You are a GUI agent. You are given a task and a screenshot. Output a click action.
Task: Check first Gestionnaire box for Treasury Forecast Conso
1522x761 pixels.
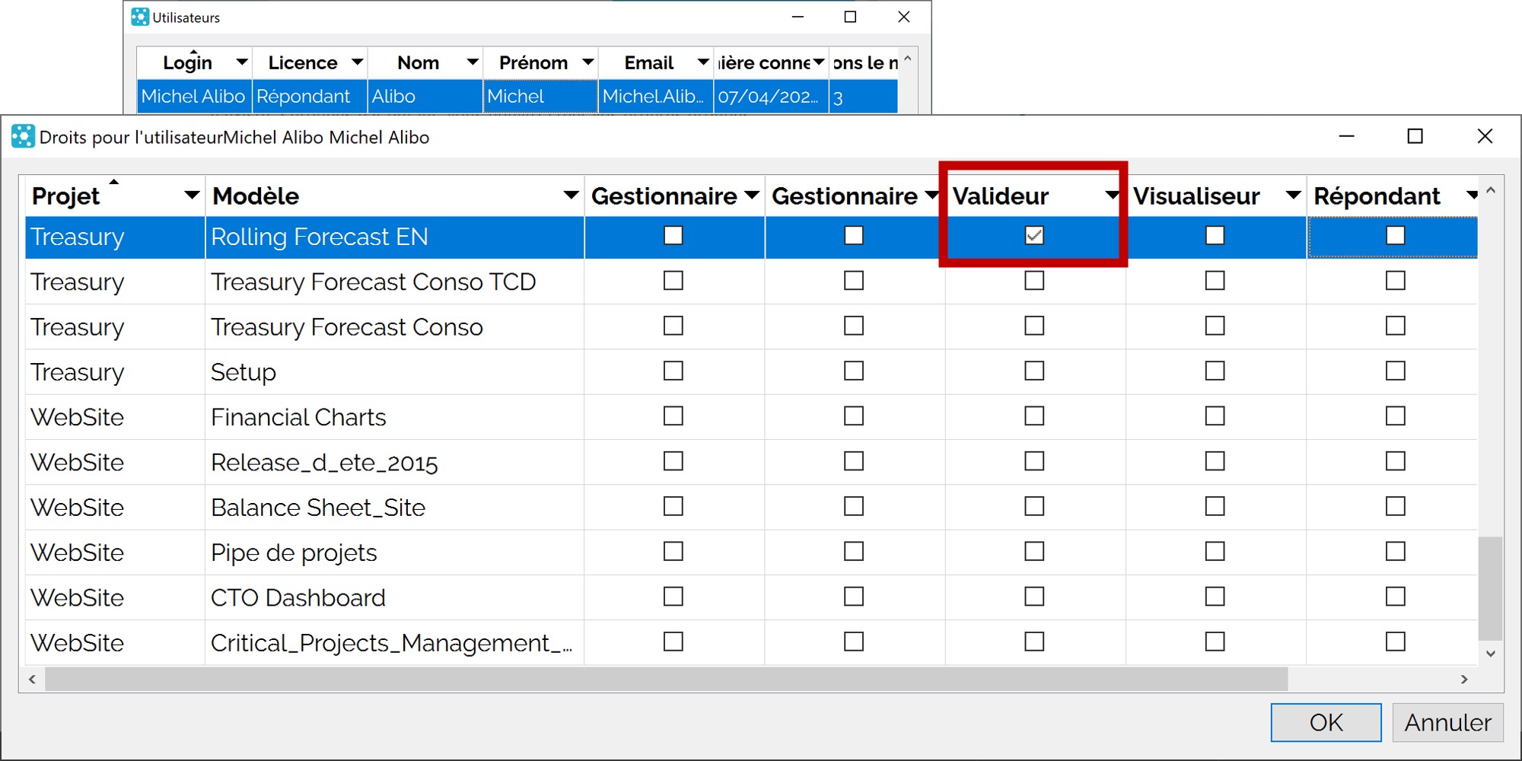point(673,326)
